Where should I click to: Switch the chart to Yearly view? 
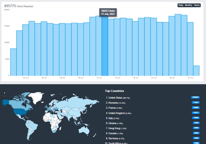coord(197,5)
